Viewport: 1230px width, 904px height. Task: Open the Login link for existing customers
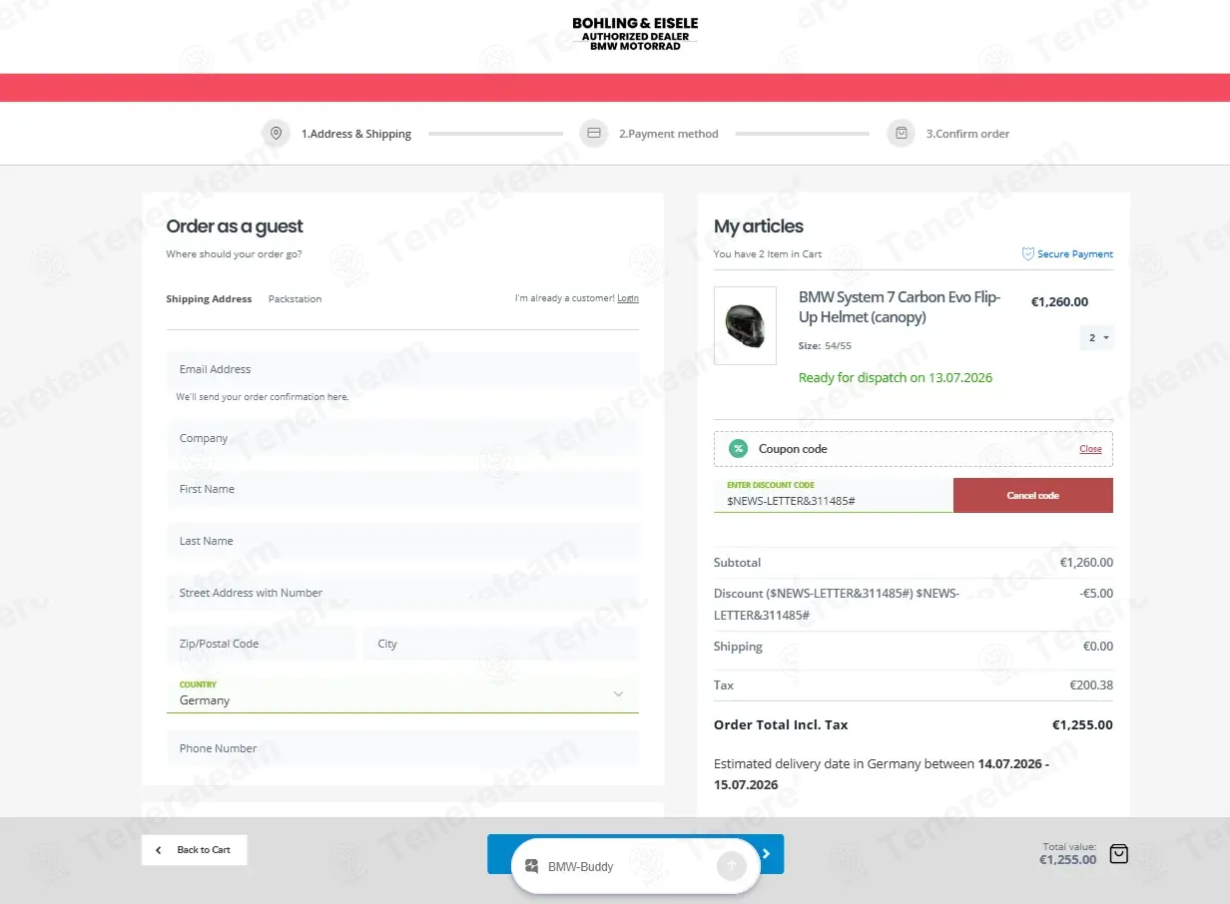(x=628, y=298)
